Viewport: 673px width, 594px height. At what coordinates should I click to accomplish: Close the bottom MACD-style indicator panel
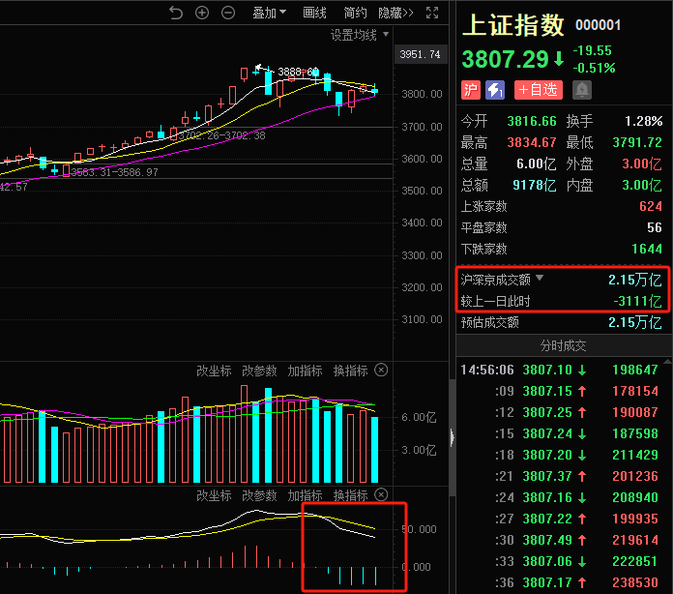[381, 495]
